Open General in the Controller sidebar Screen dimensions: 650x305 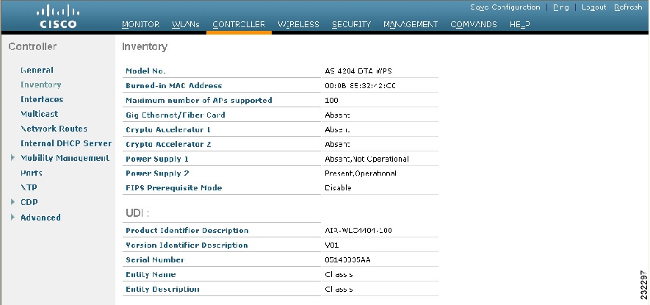point(37,70)
